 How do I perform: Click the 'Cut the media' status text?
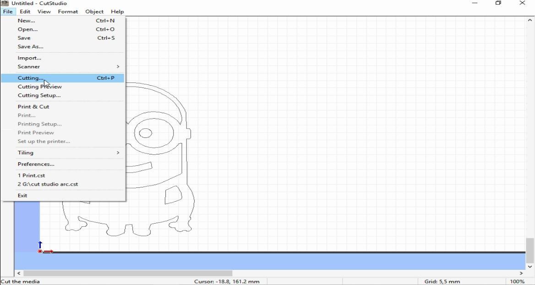click(x=21, y=282)
